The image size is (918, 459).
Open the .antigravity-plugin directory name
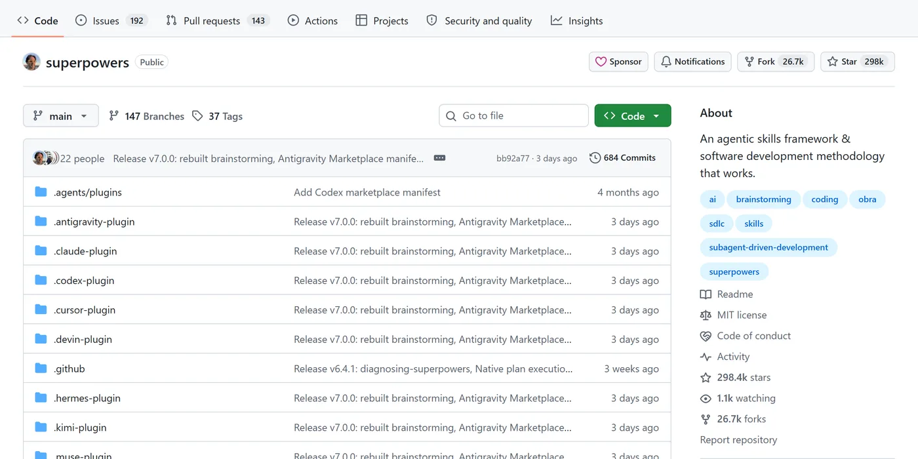94,222
